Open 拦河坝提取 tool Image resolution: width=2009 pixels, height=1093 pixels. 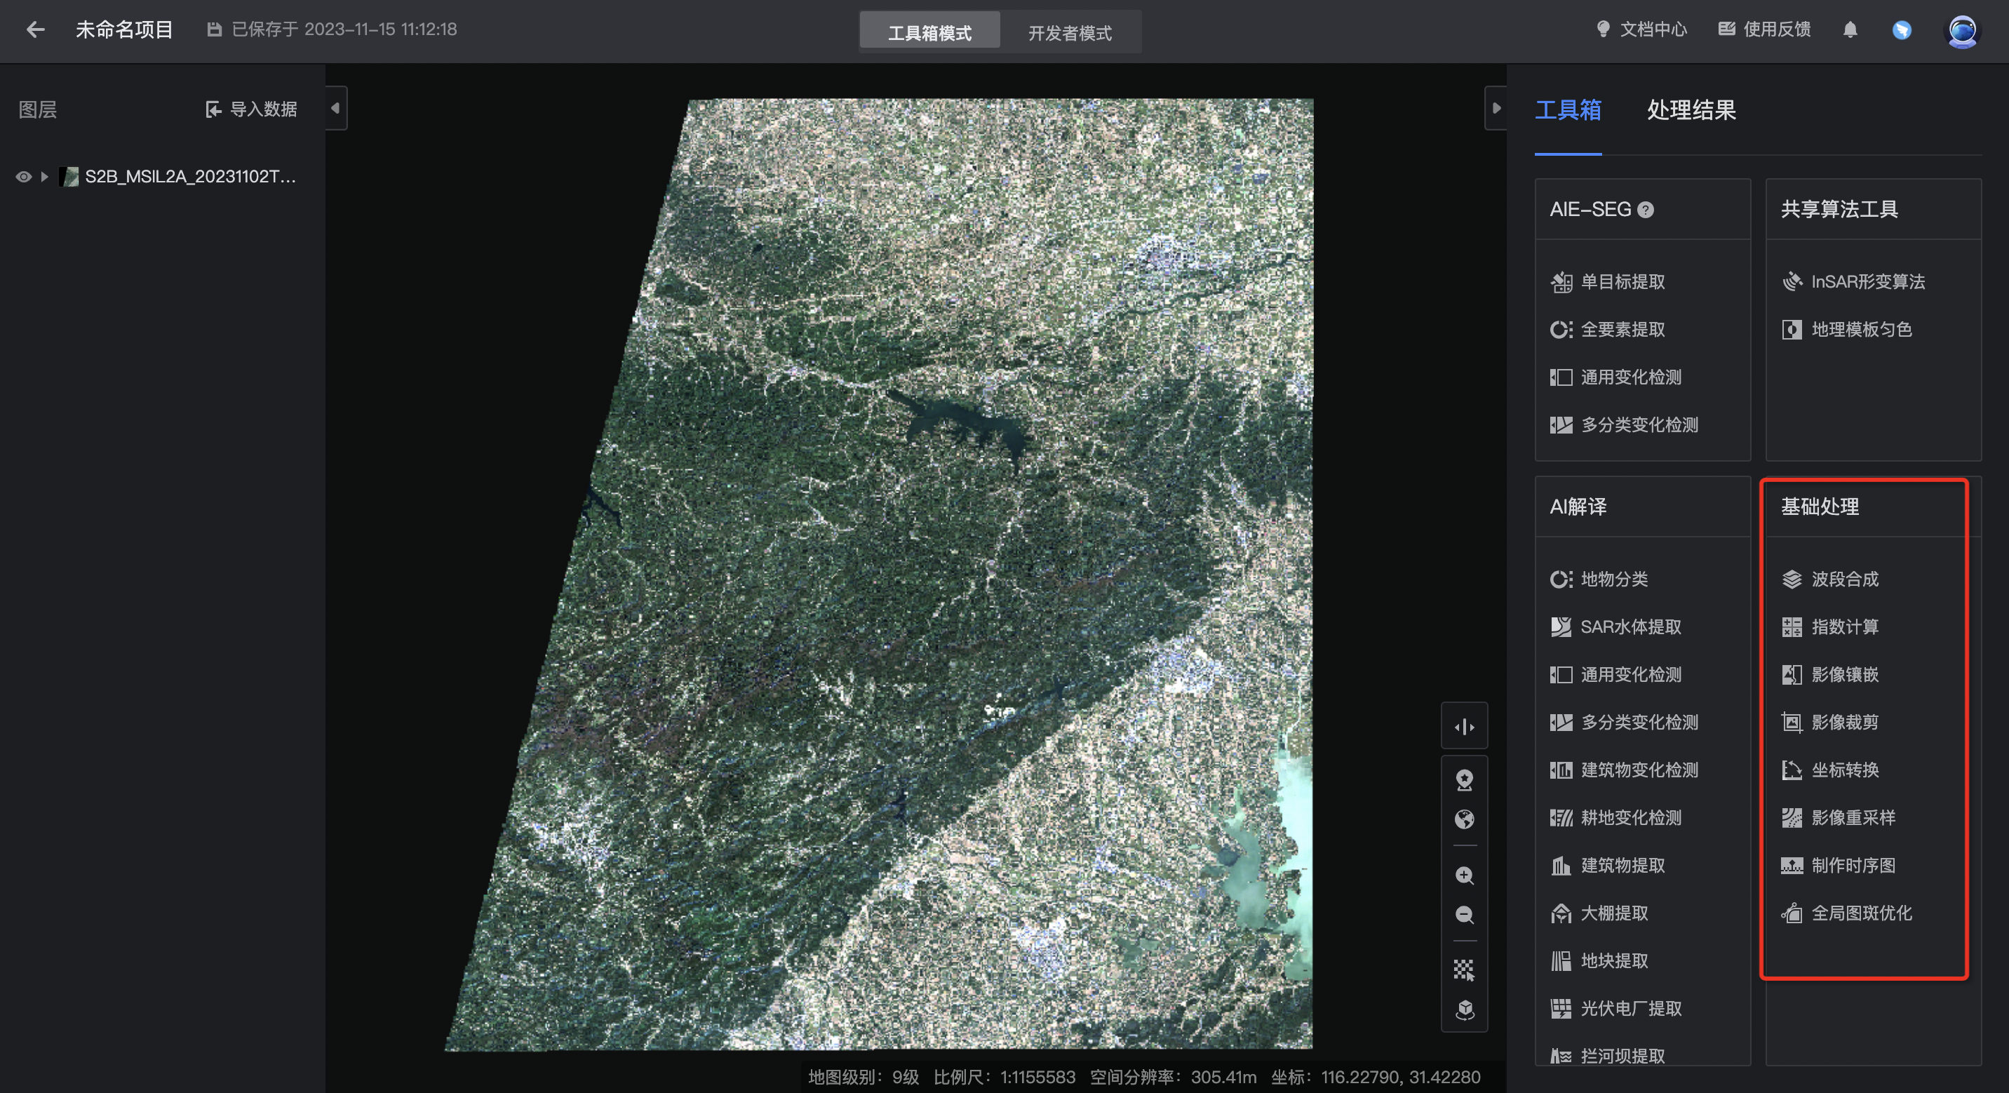[x=1607, y=1057]
